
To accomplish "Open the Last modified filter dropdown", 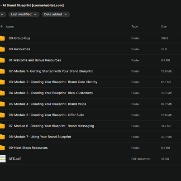I will point(24,14).
